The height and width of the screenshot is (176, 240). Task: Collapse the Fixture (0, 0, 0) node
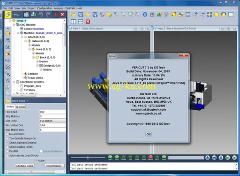pyautogui.click(x=26, y=41)
